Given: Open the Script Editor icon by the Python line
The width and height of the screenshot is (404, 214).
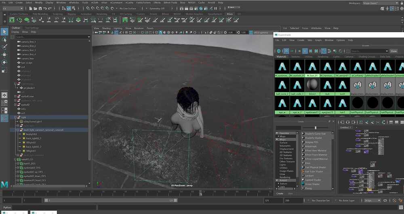Looking at the screenshot, I should (x=401, y=207).
